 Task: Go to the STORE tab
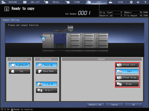pyautogui.click(x=75, y=2)
